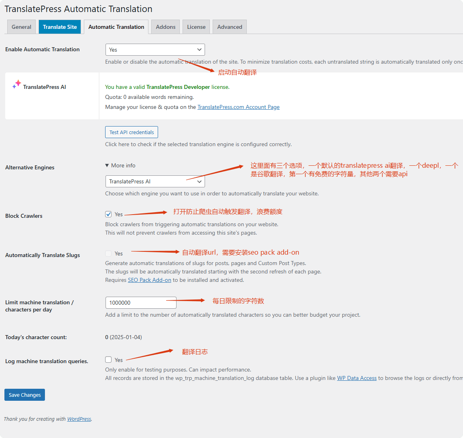The image size is (463, 438).
Task: Follow the SEO Pack Add-on link
Action: pos(149,280)
